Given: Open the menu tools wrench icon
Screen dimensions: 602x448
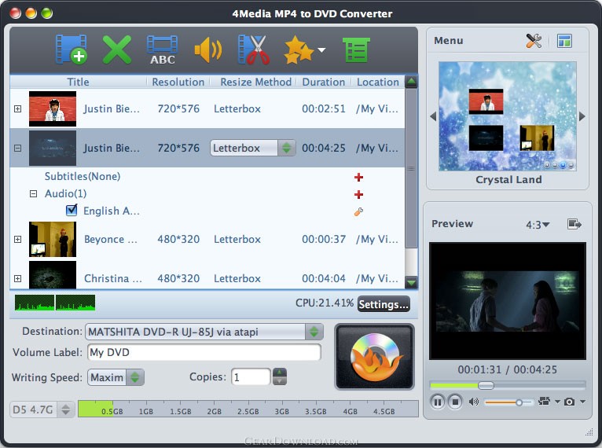Looking at the screenshot, I should pyautogui.click(x=534, y=41).
